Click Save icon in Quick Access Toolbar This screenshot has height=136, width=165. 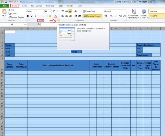click(x=6, y=2)
